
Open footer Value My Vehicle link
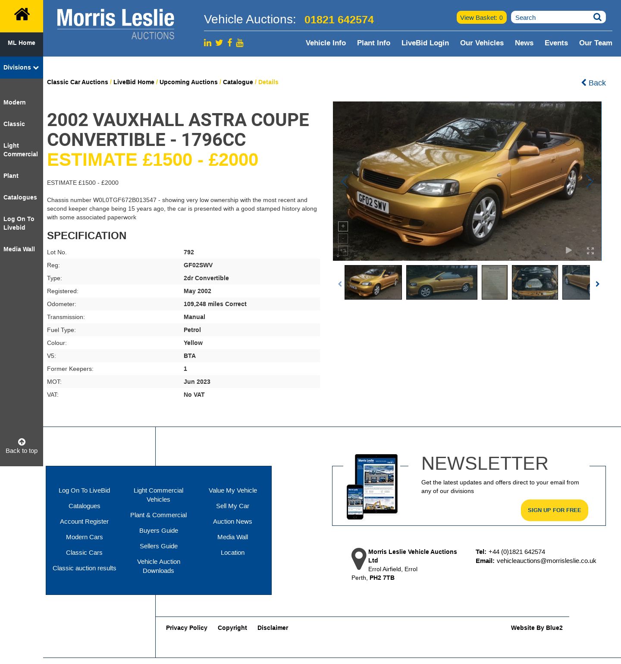click(233, 490)
